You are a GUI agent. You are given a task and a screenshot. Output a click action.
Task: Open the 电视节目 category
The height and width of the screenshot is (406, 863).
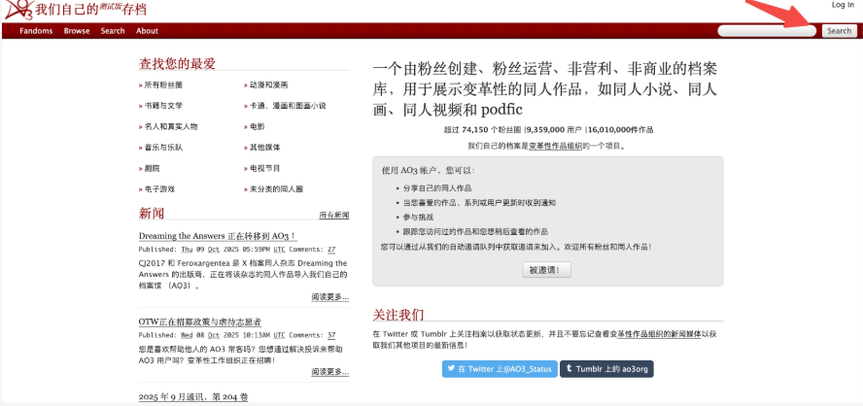pos(264,168)
